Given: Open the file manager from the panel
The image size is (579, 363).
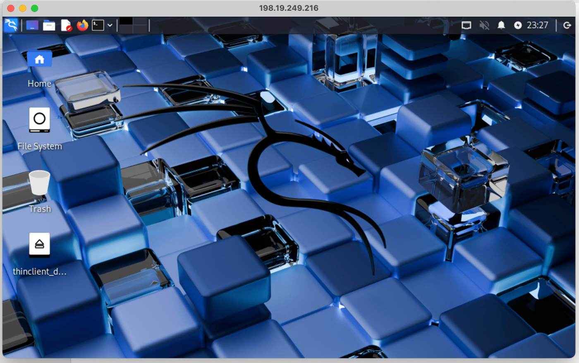Looking at the screenshot, I should click(49, 25).
